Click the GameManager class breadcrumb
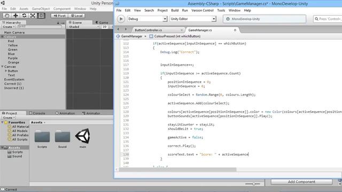This screenshot has height=192, width=342. [129, 36]
